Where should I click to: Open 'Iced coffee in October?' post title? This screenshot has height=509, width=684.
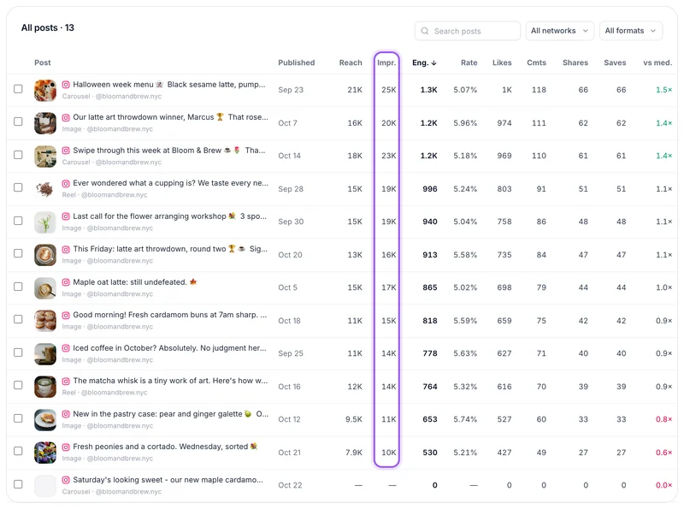point(169,348)
